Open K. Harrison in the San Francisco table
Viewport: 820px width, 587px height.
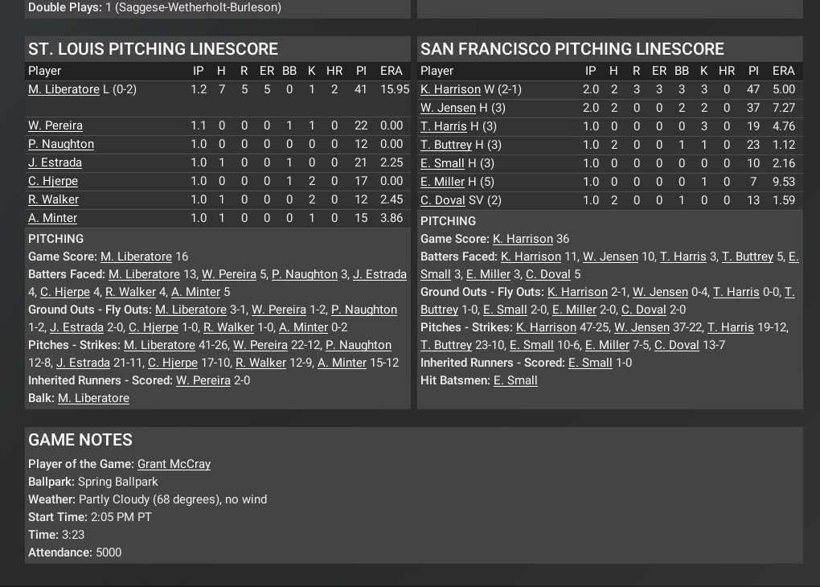pos(450,89)
